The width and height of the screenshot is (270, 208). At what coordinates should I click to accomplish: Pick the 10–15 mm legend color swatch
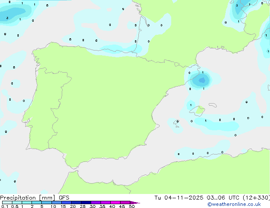coord(56,202)
